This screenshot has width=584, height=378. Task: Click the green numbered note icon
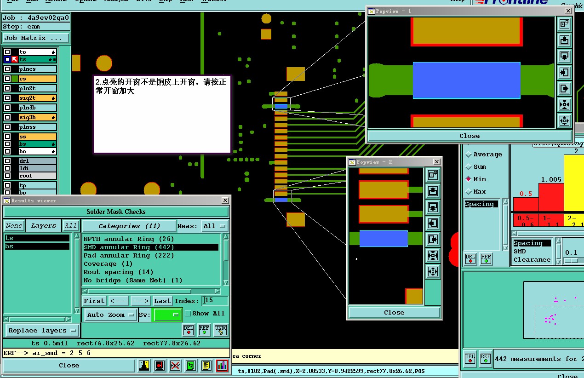point(191,366)
